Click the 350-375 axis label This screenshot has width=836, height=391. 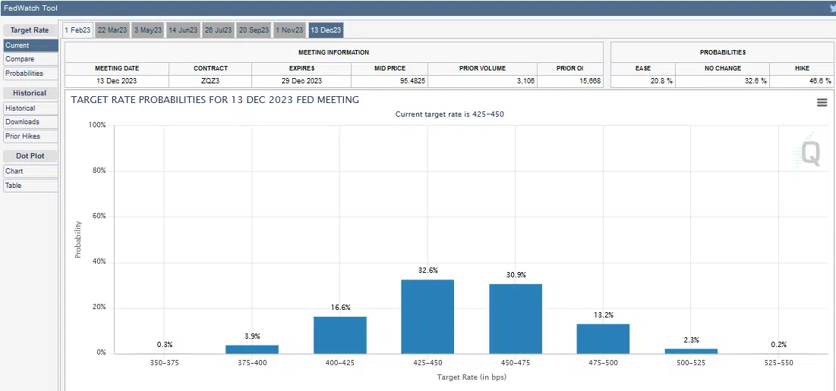pyautogui.click(x=165, y=363)
